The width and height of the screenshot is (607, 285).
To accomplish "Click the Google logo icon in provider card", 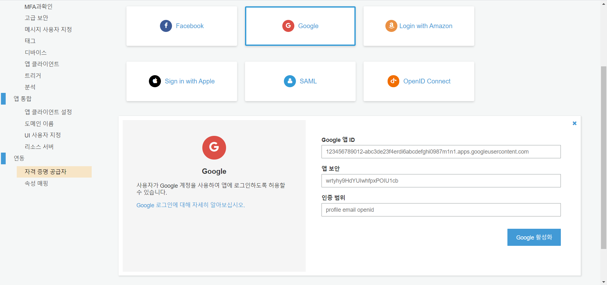I will click(x=288, y=26).
